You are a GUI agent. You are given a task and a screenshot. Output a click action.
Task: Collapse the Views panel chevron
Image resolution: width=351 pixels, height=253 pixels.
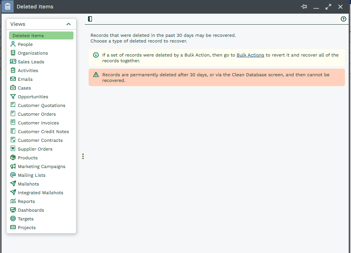pos(69,24)
